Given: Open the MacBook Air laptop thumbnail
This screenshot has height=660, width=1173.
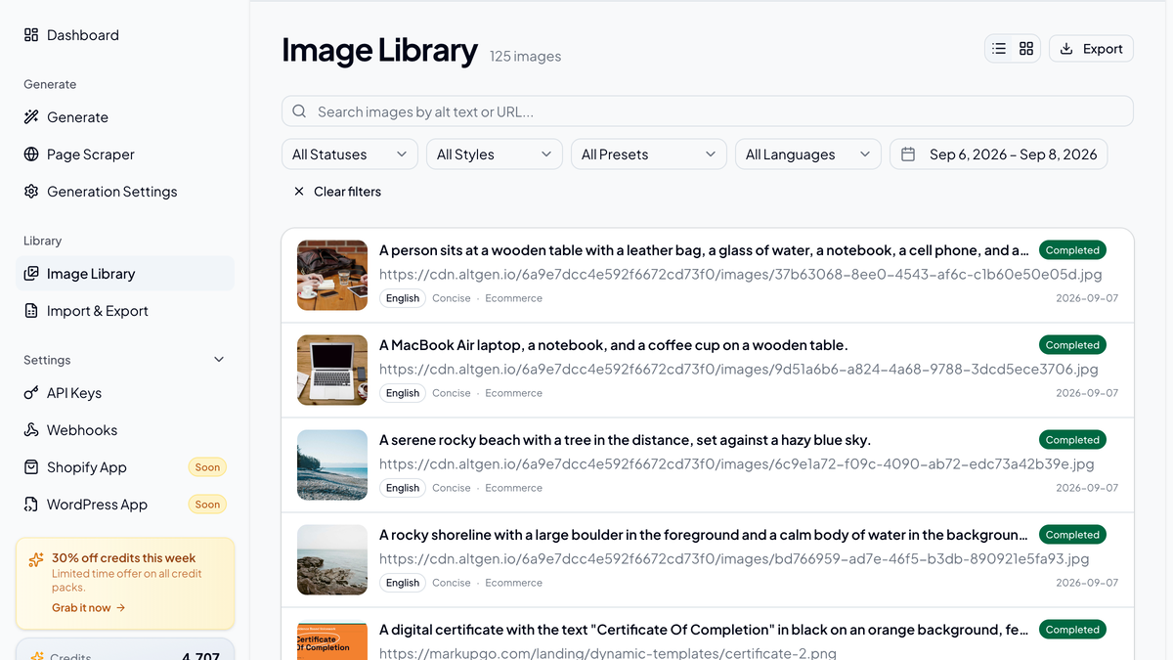Looking at the screenshot, I should 332,371.
